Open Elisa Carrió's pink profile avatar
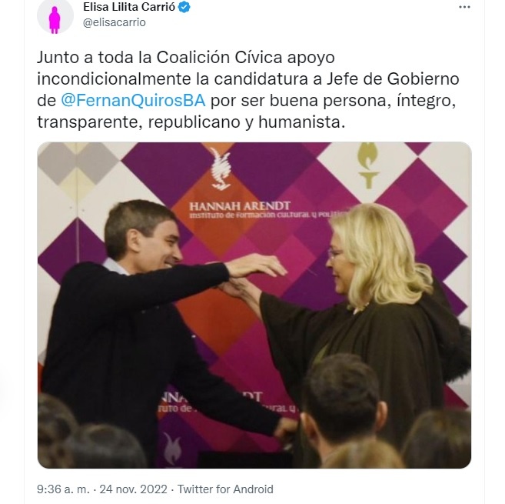This screenshot has height=504, width=505. pos(55,16)
